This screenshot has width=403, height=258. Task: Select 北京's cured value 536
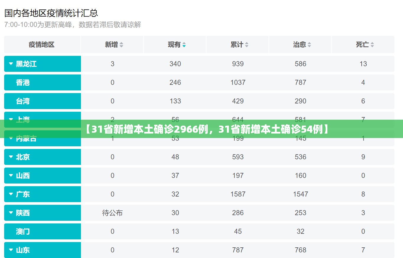tap(300, 157)
